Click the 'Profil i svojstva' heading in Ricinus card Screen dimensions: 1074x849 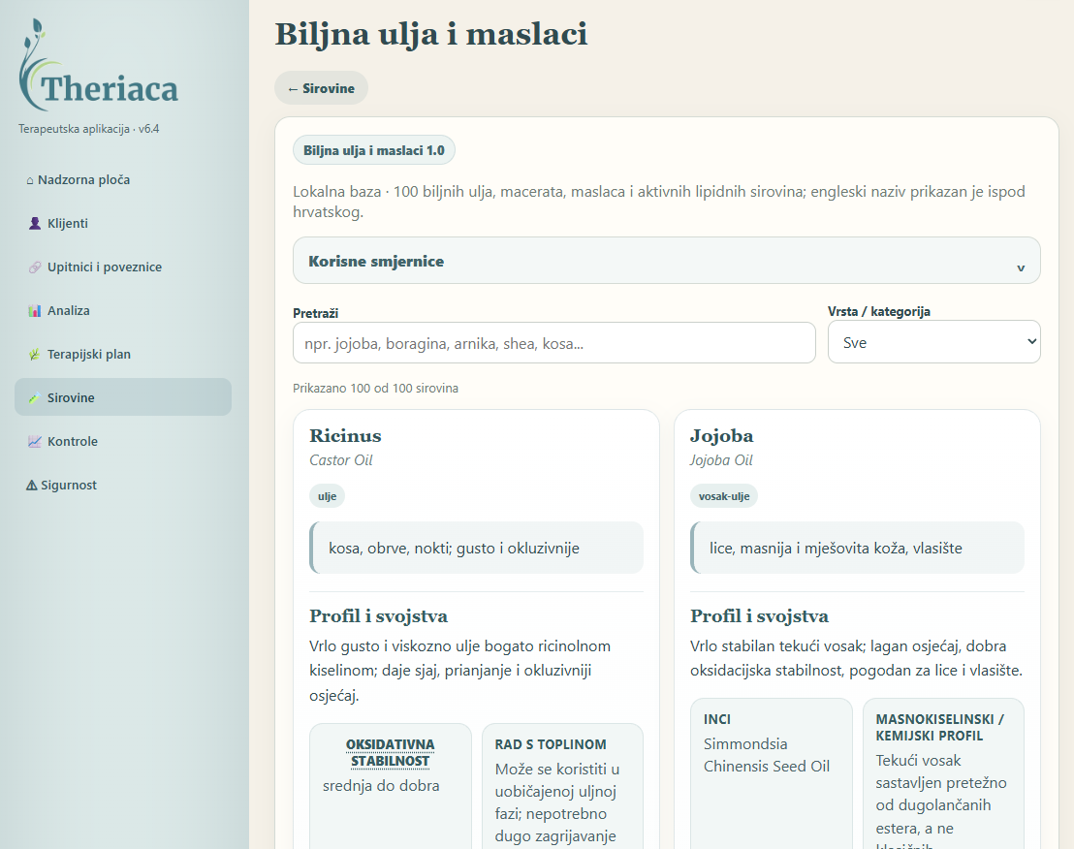click(x=379, y=616)
